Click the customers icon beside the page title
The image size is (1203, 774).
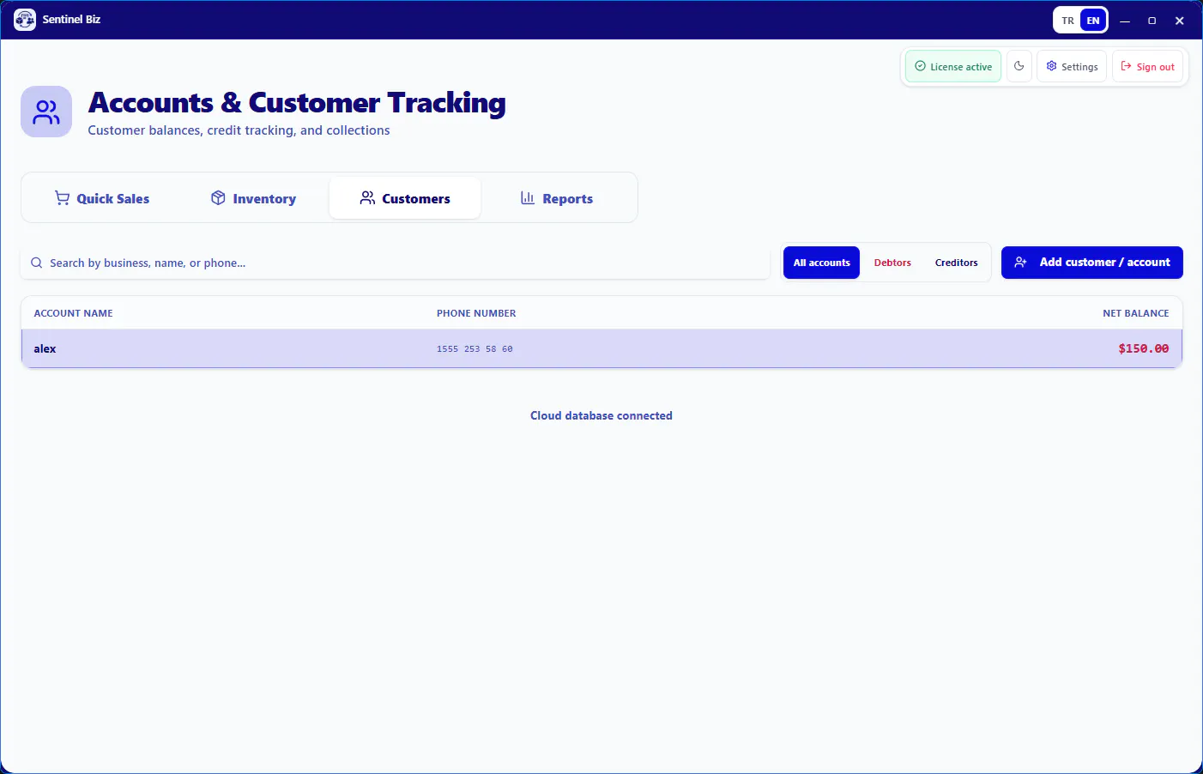point(46,112)
